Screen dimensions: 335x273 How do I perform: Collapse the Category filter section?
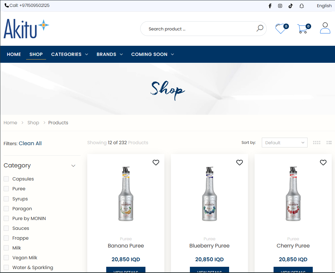(x=73, y=166)
